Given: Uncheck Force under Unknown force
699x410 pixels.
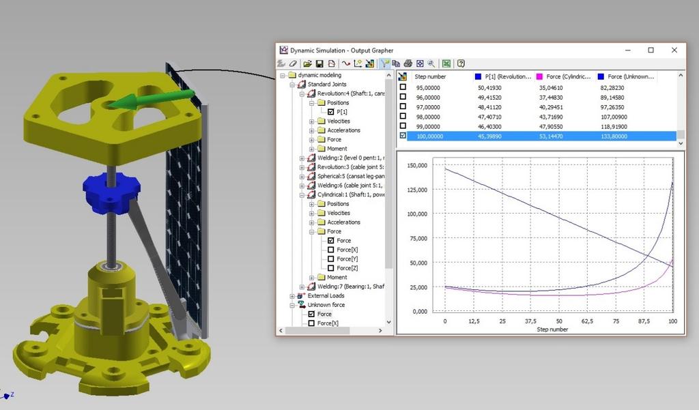Looking at the screenshot, I should (311, 314).
